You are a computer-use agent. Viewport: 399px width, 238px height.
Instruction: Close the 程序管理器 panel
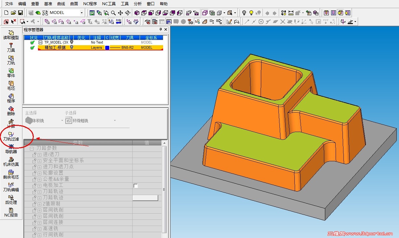point(165,30)
